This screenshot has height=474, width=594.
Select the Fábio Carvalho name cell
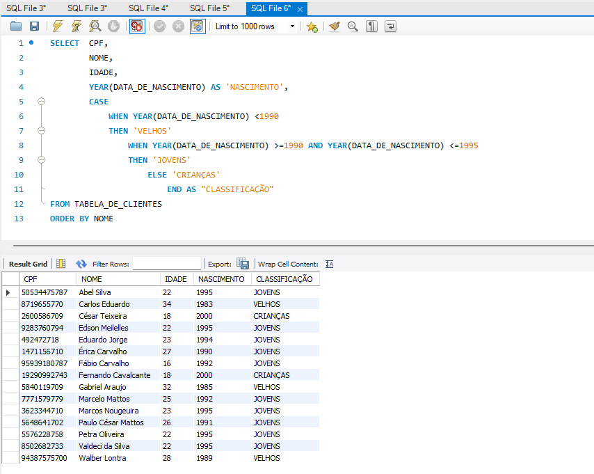[x=118, y=363]
